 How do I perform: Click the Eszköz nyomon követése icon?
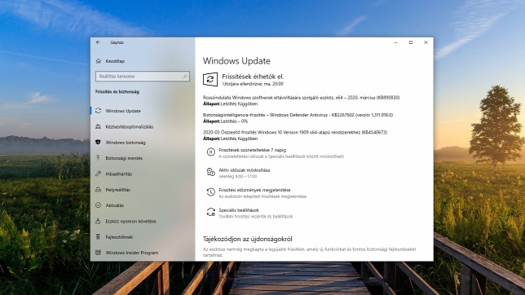point(98,221)
